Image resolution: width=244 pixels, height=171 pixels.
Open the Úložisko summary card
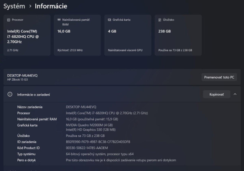click(x=178, y=35)
